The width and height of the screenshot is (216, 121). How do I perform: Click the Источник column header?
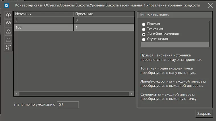pos(43,14)
